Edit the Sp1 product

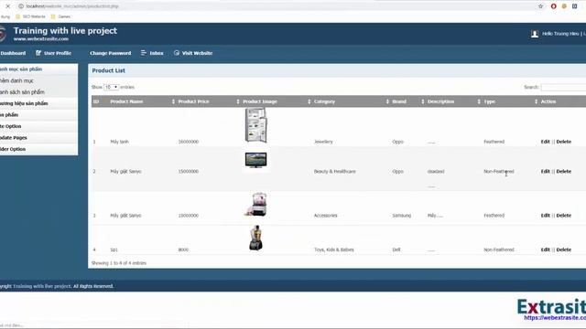[x=546, y=249]
